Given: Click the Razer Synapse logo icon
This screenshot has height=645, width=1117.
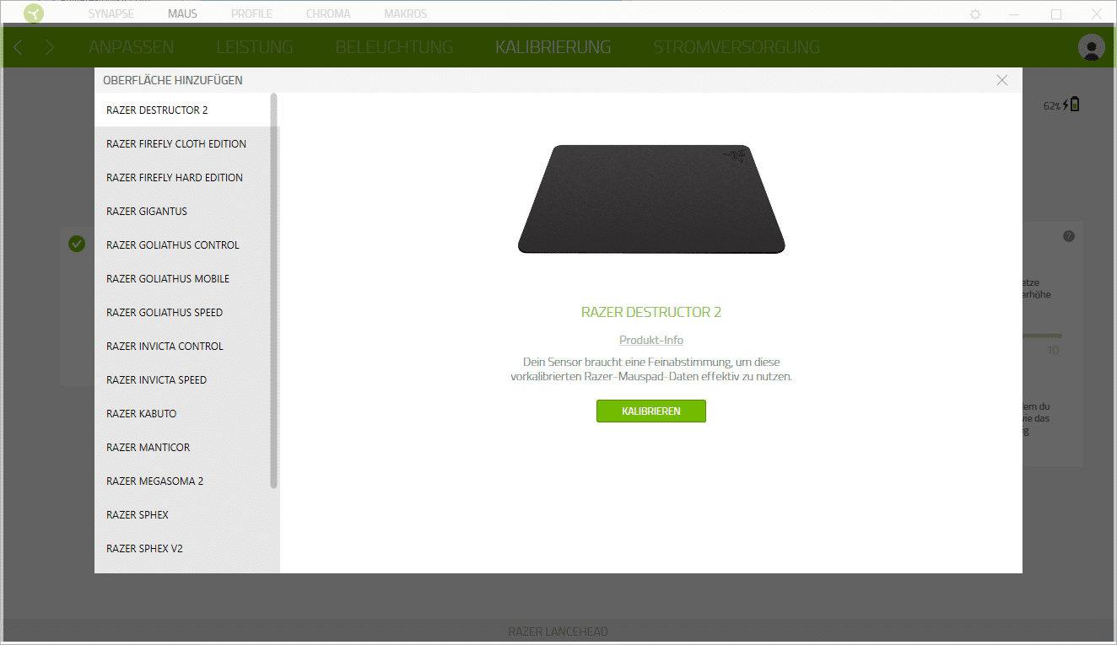Looking at the screenshot, I should (34, 13).
